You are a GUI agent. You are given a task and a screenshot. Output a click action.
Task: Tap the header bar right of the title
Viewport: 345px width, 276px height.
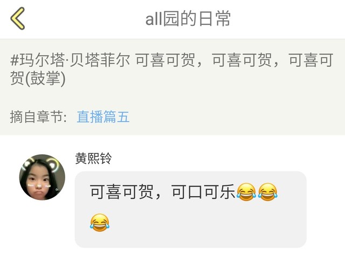click(x=286, y=19)
